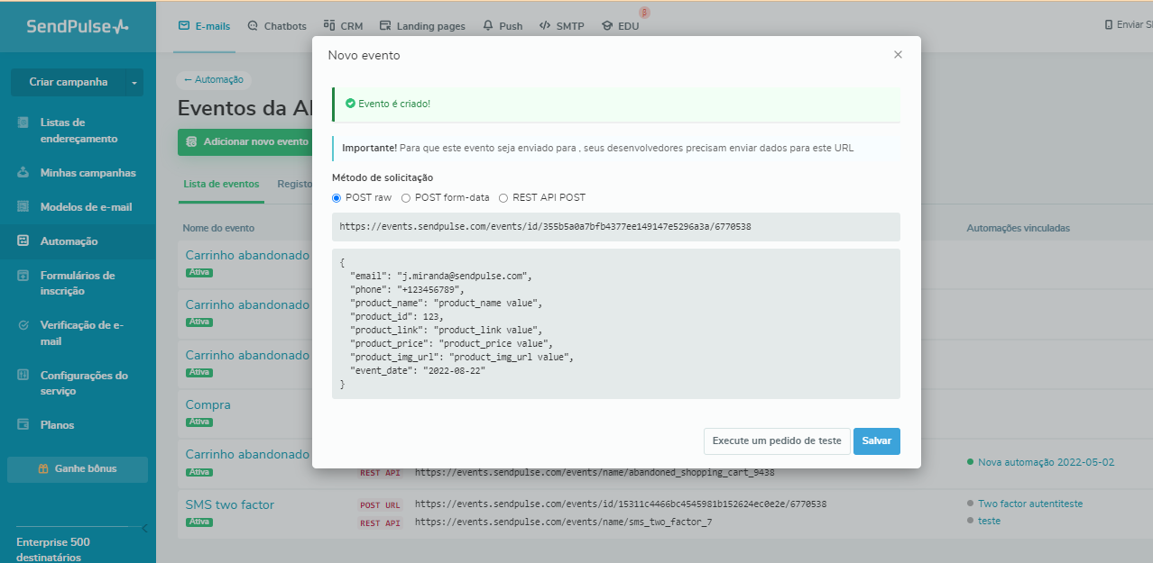Viewport: 1153px width, 563px height.
Task: Click the Automação sidebar icon
Action: pos(23,241)
